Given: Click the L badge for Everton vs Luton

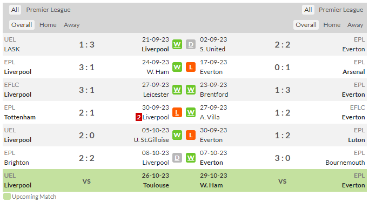Looking at the screenshot, I should point(191,135).
